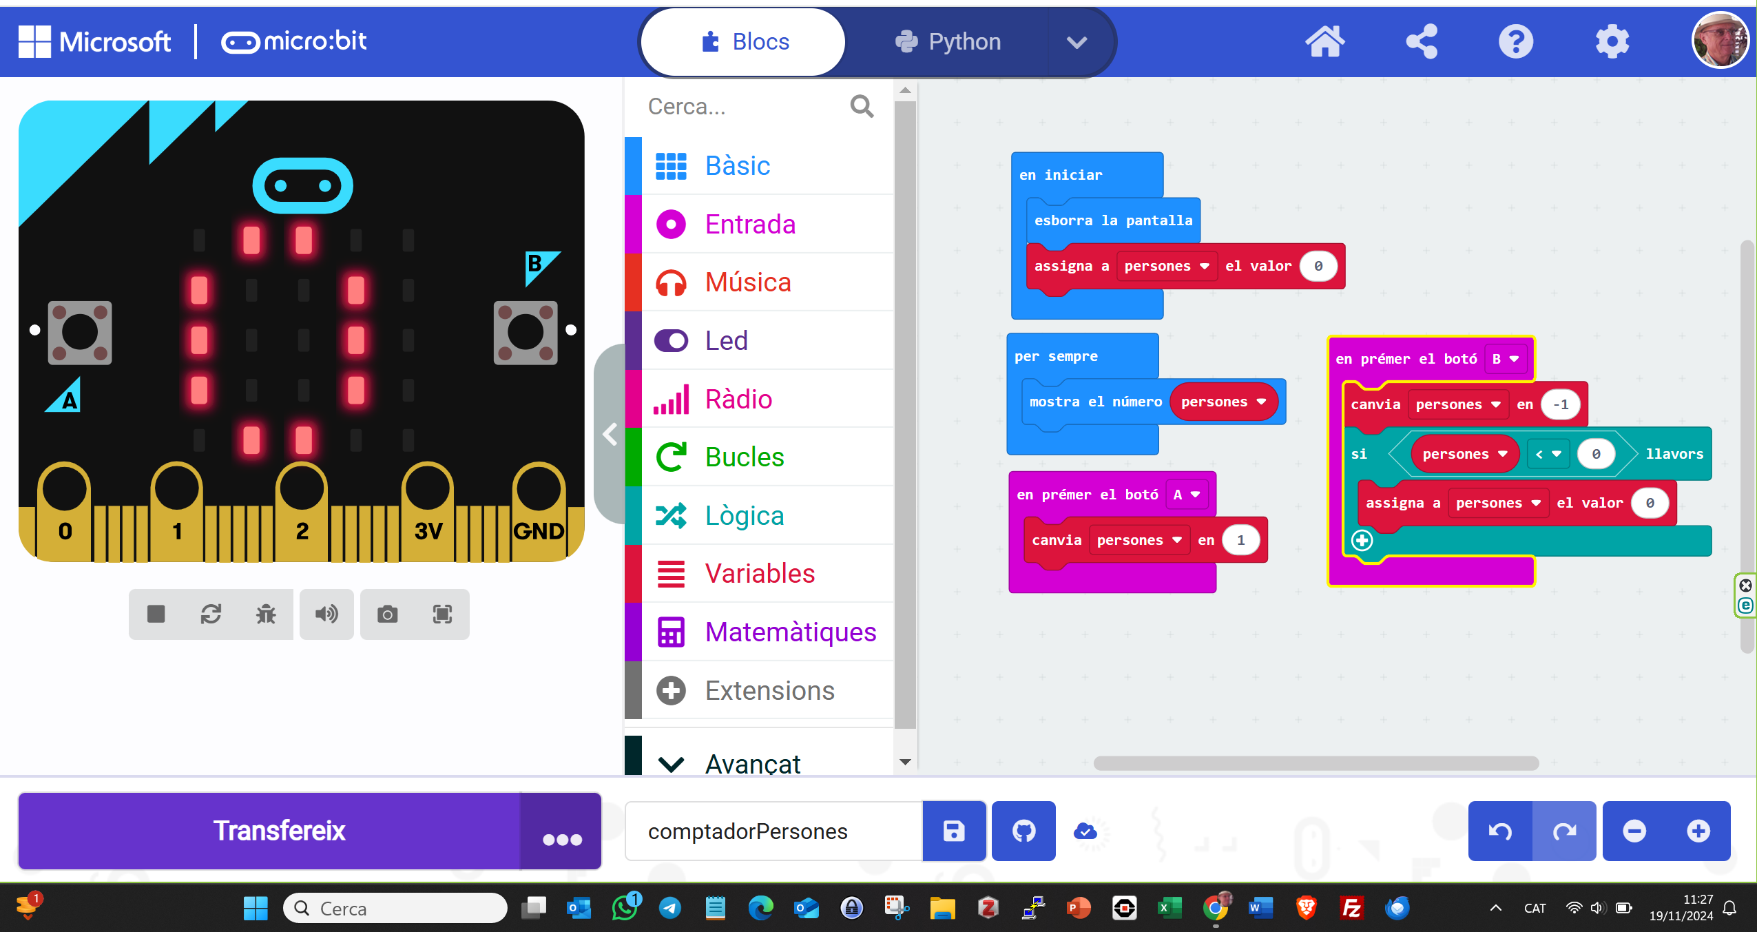Click the horizontal workspace scrollbar
The width and height of the screenshot is (1757, 932).
coord(1316,763)
